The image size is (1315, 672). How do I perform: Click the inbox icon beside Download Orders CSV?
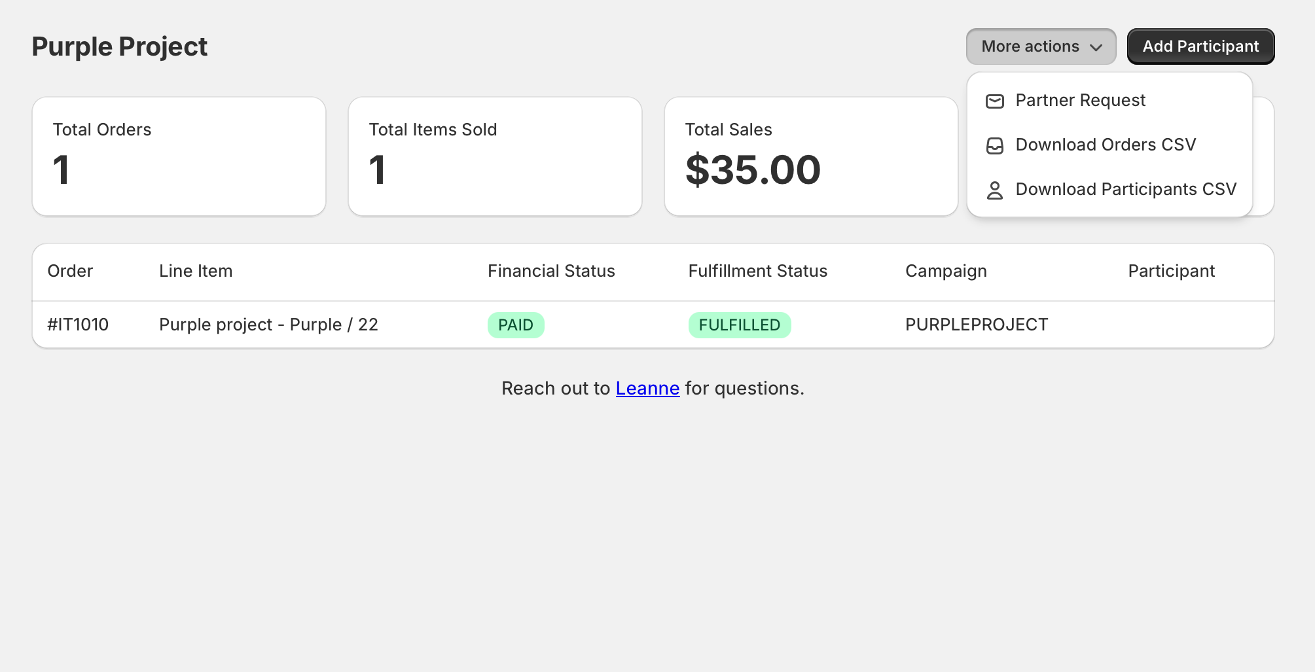tap(995, 145)
